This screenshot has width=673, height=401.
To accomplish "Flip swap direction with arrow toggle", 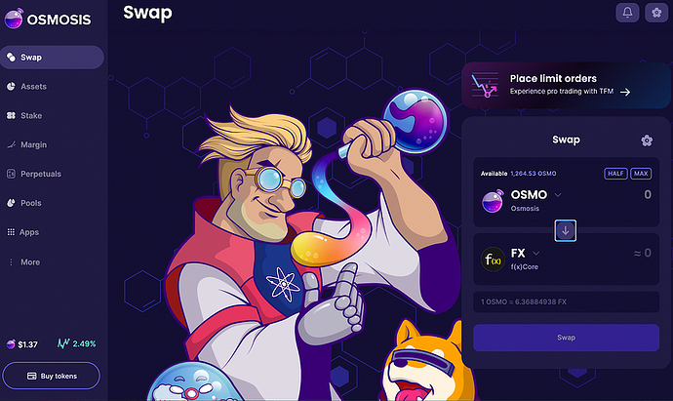I will click(x=566, y=230).
